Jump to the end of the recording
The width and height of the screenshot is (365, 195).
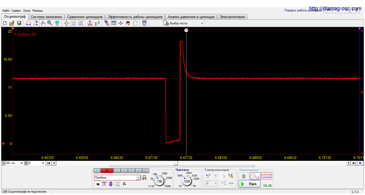click(x=354, y=163)
